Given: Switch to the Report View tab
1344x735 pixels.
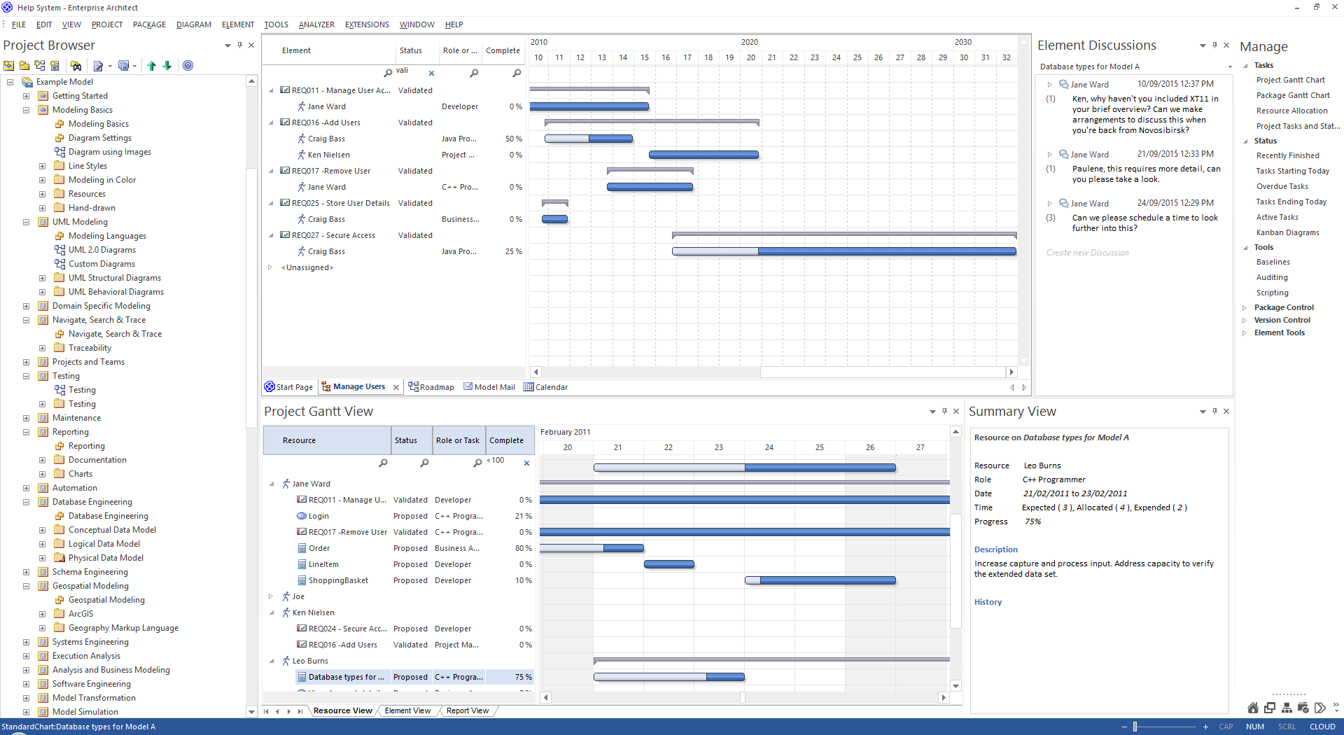Looking at the screenshot, I should coord(467,710).
